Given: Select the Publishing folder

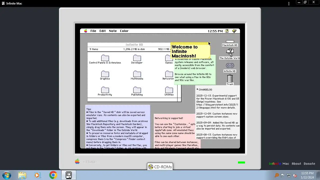Looking at the screenshot, I should pos(137,91).
